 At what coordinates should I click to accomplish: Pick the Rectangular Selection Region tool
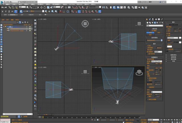coord(34,7)
